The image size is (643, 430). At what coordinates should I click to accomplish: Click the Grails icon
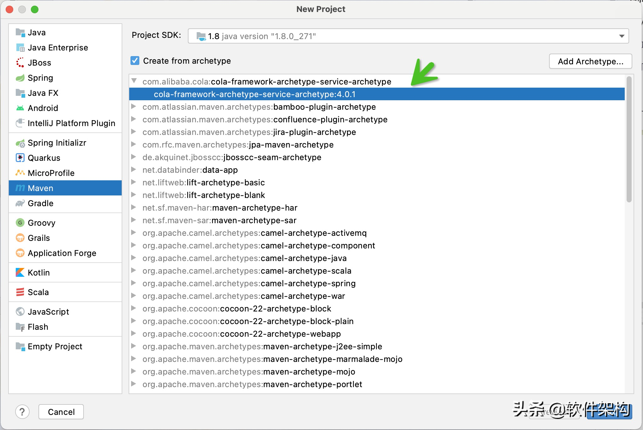pyautogui.click(x=20, y=238)
